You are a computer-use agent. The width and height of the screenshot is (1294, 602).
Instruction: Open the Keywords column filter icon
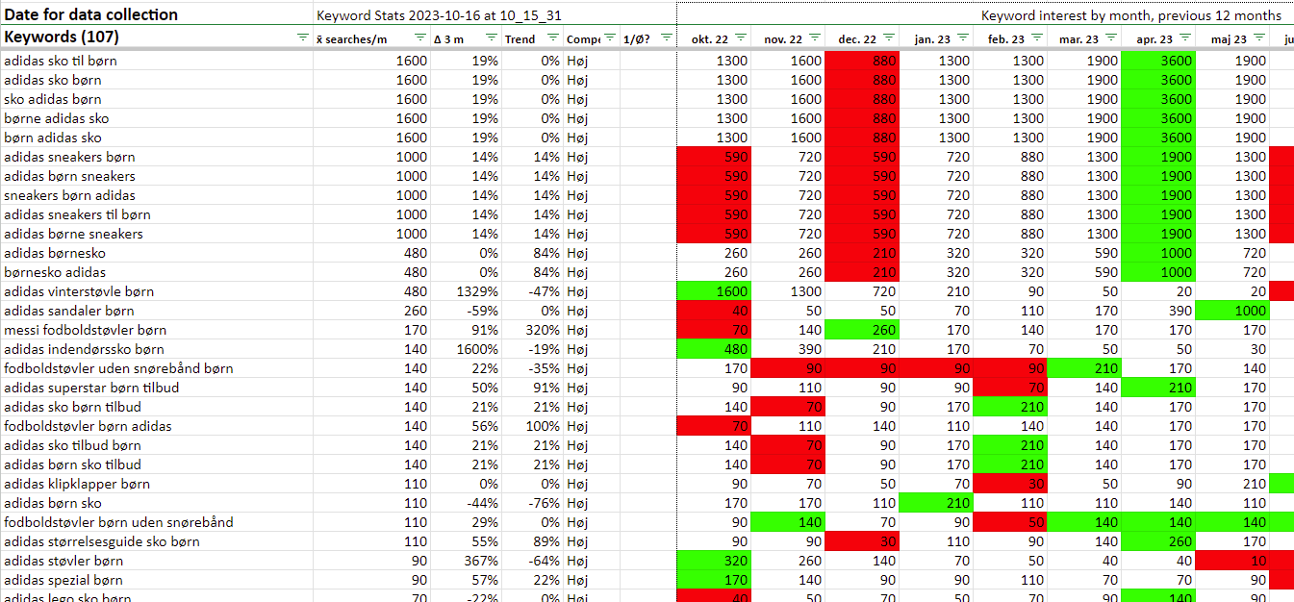point(303,38)
